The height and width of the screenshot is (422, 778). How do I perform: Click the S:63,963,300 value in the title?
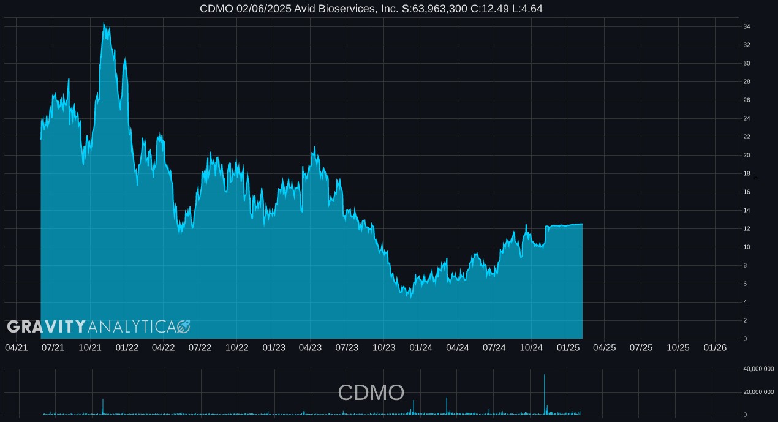[x=435, y=9]
